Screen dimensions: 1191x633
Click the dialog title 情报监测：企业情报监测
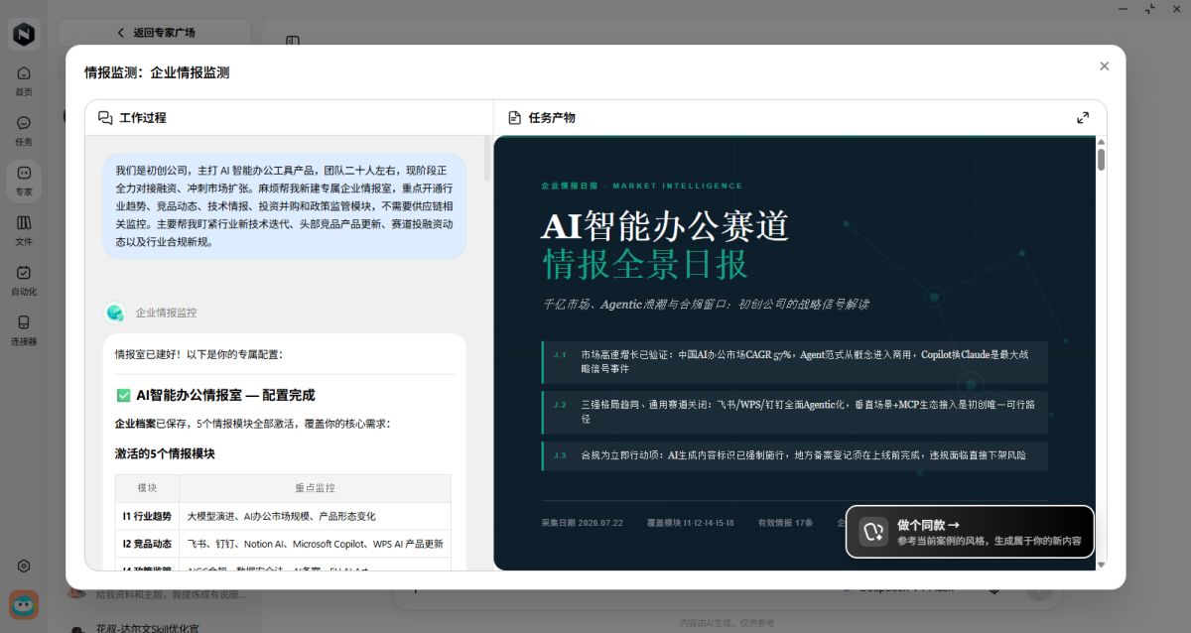157,72
